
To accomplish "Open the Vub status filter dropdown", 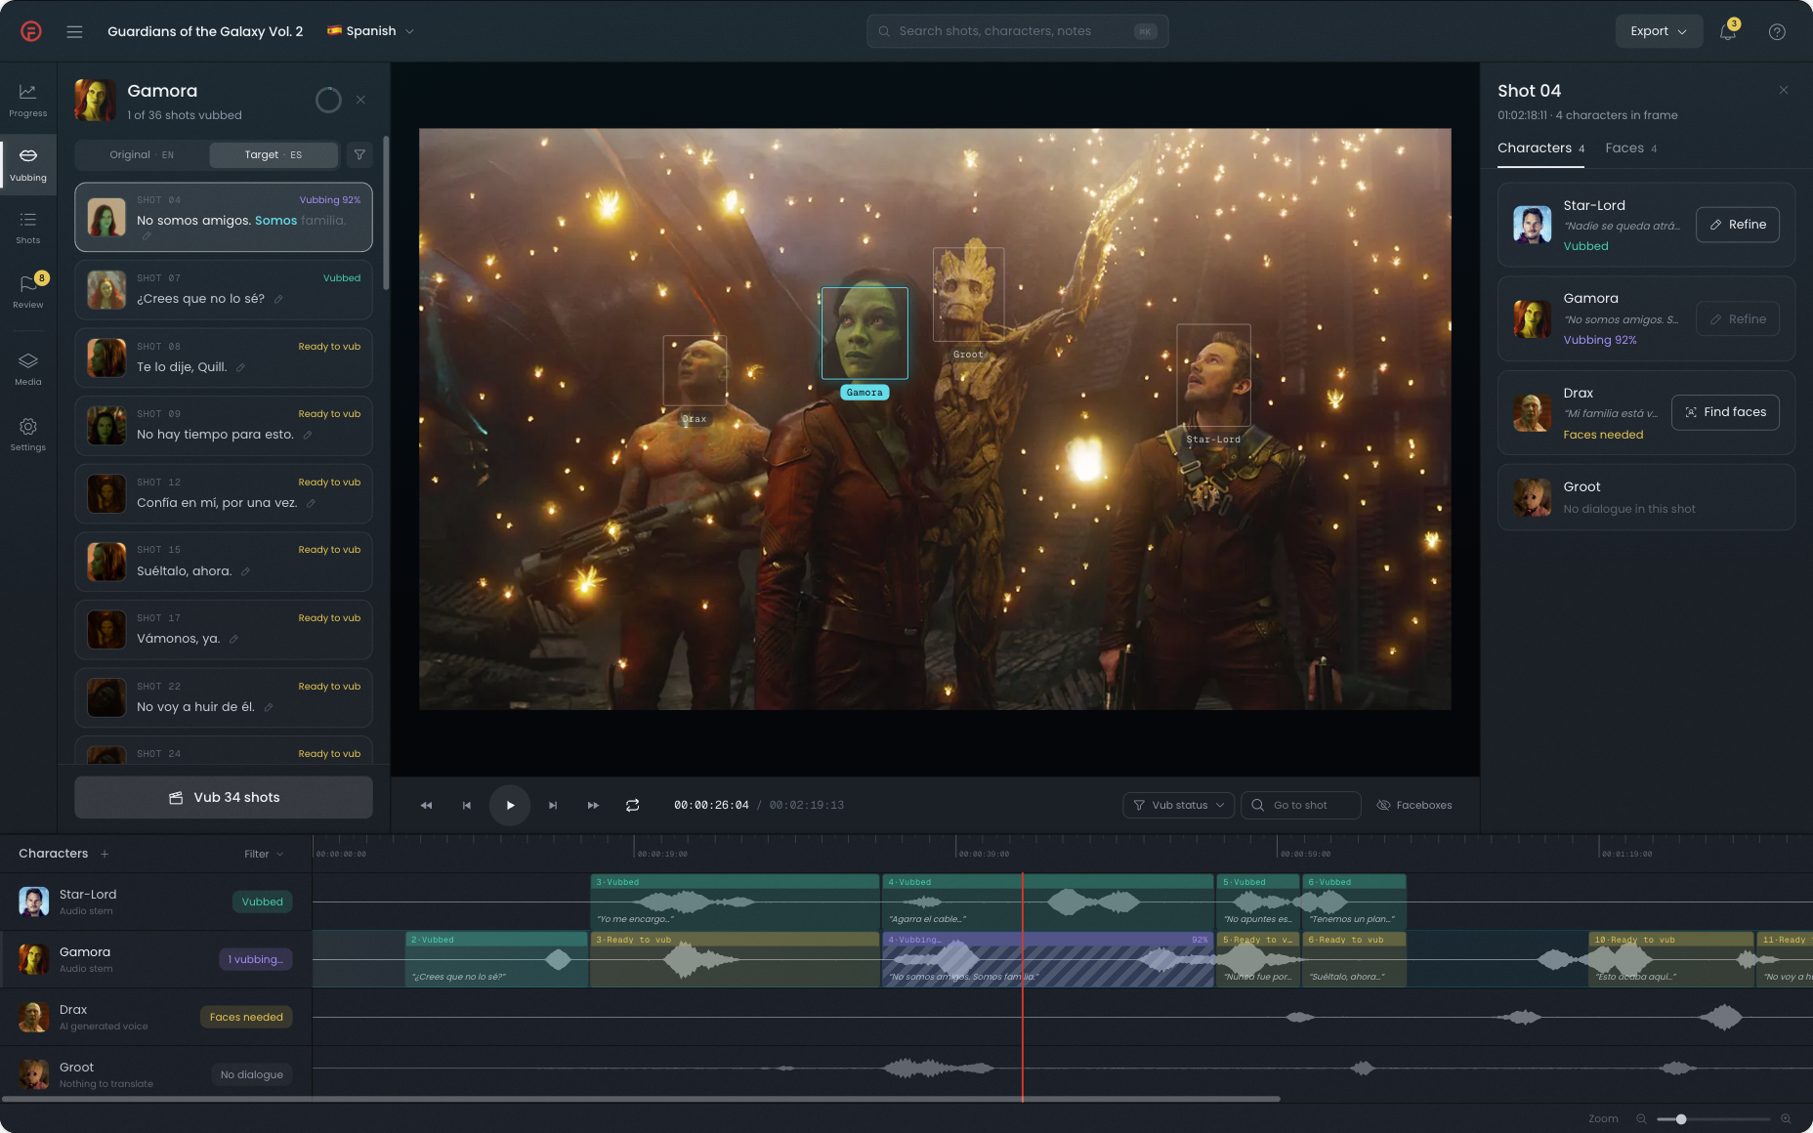I will click(x=1178, y=805).
